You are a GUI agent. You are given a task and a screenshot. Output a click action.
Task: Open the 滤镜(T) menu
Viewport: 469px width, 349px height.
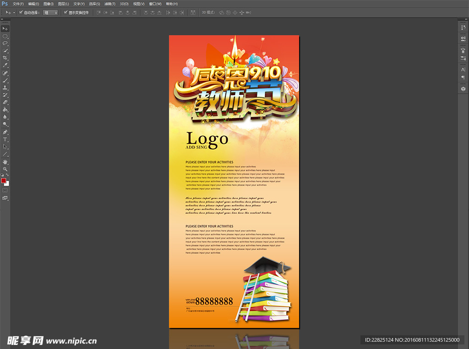tap(109, 4)
